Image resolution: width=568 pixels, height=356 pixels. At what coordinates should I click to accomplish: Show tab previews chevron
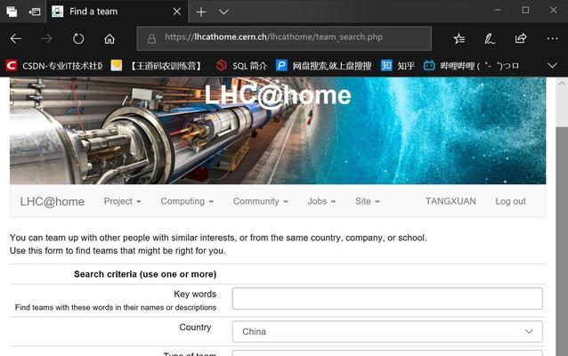click(x=223, y=12)
